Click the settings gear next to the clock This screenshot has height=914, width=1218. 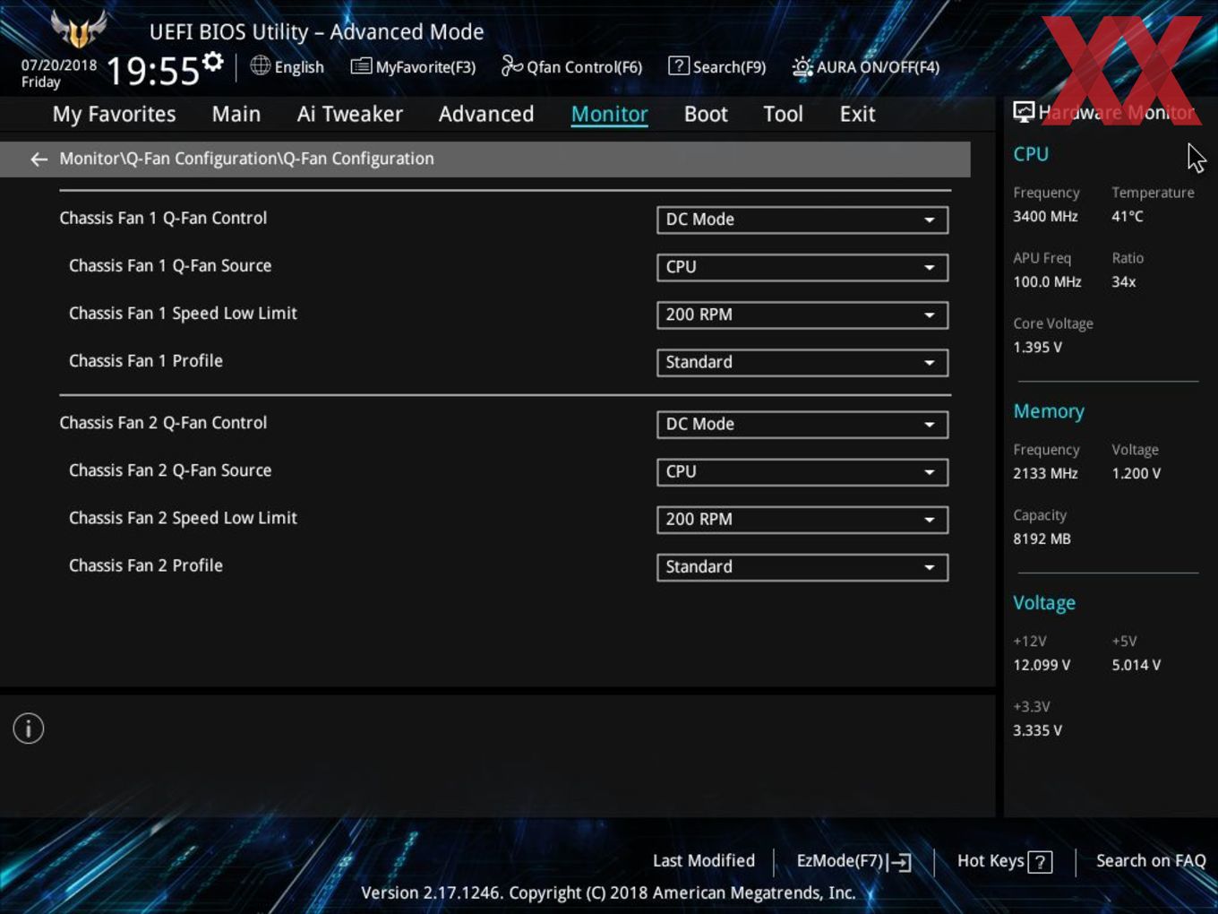tap(213, 62)
